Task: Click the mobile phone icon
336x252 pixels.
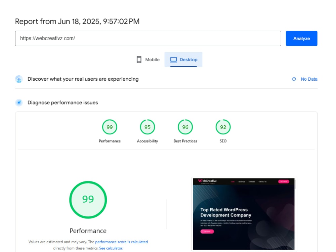Action: click(x=139, y=59)
